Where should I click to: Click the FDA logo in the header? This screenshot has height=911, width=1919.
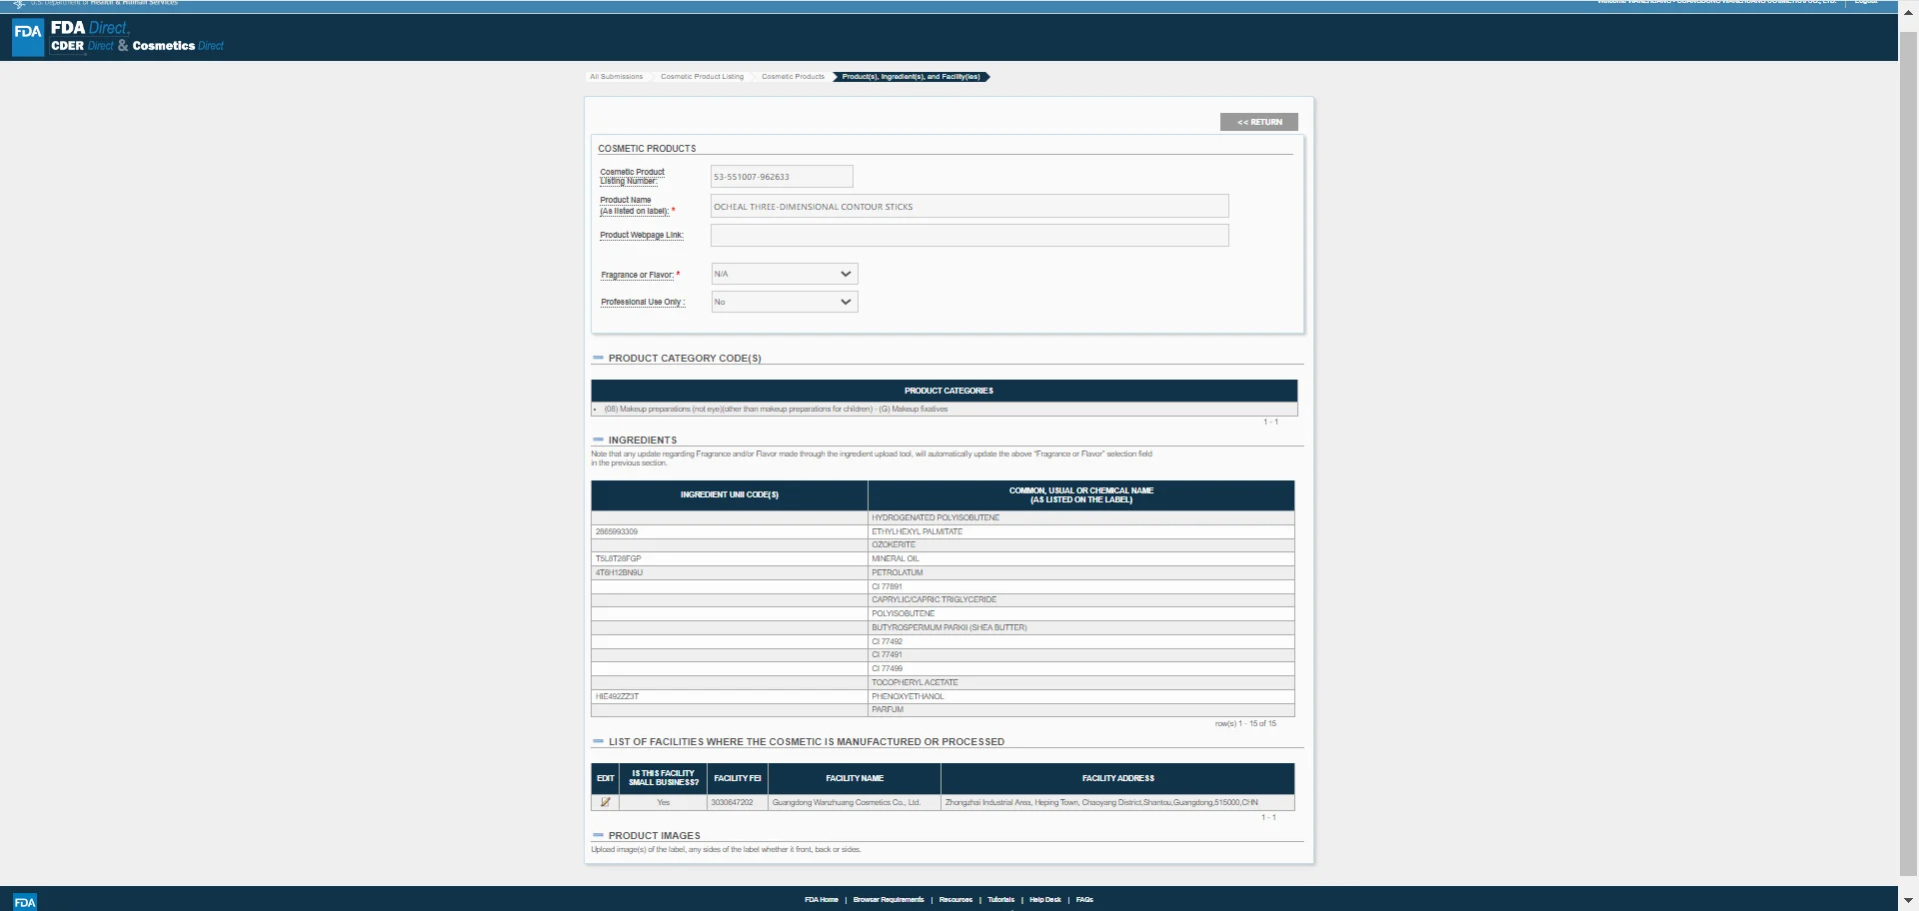click(x=28, y=37)
